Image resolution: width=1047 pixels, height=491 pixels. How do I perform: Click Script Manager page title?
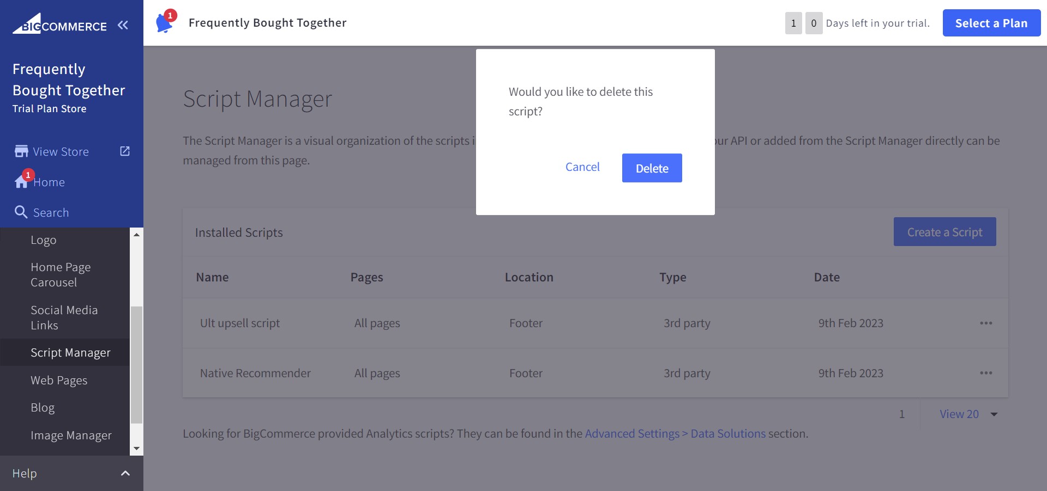pyautogui.click(x=257, y=99)
